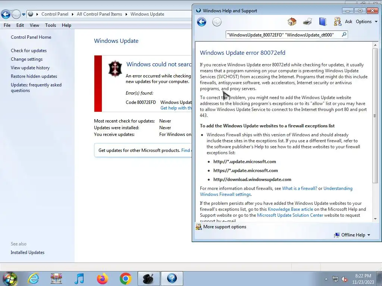Viewport: 382px width, 286px height.
Task: Open Control Panel Home link
Action: point(31,37)
